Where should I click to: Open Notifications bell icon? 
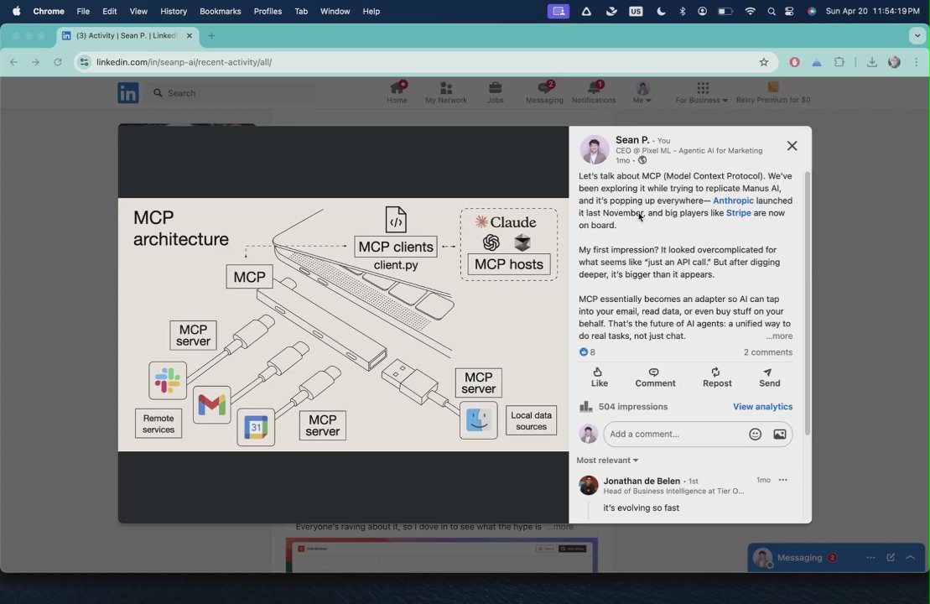point(594,92)
